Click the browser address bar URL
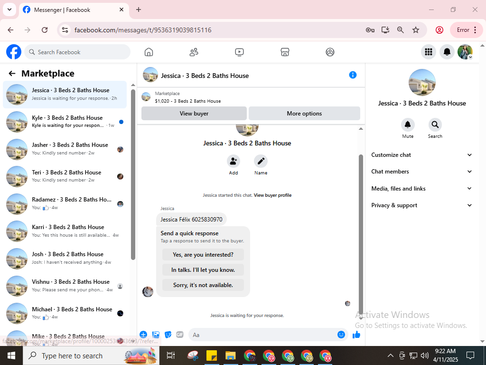 click(143, 30)
